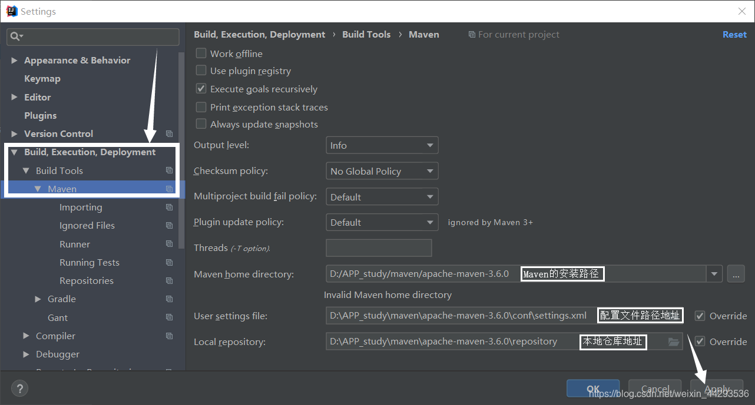
Task: Collapse the Maven node
Action: 38,189
